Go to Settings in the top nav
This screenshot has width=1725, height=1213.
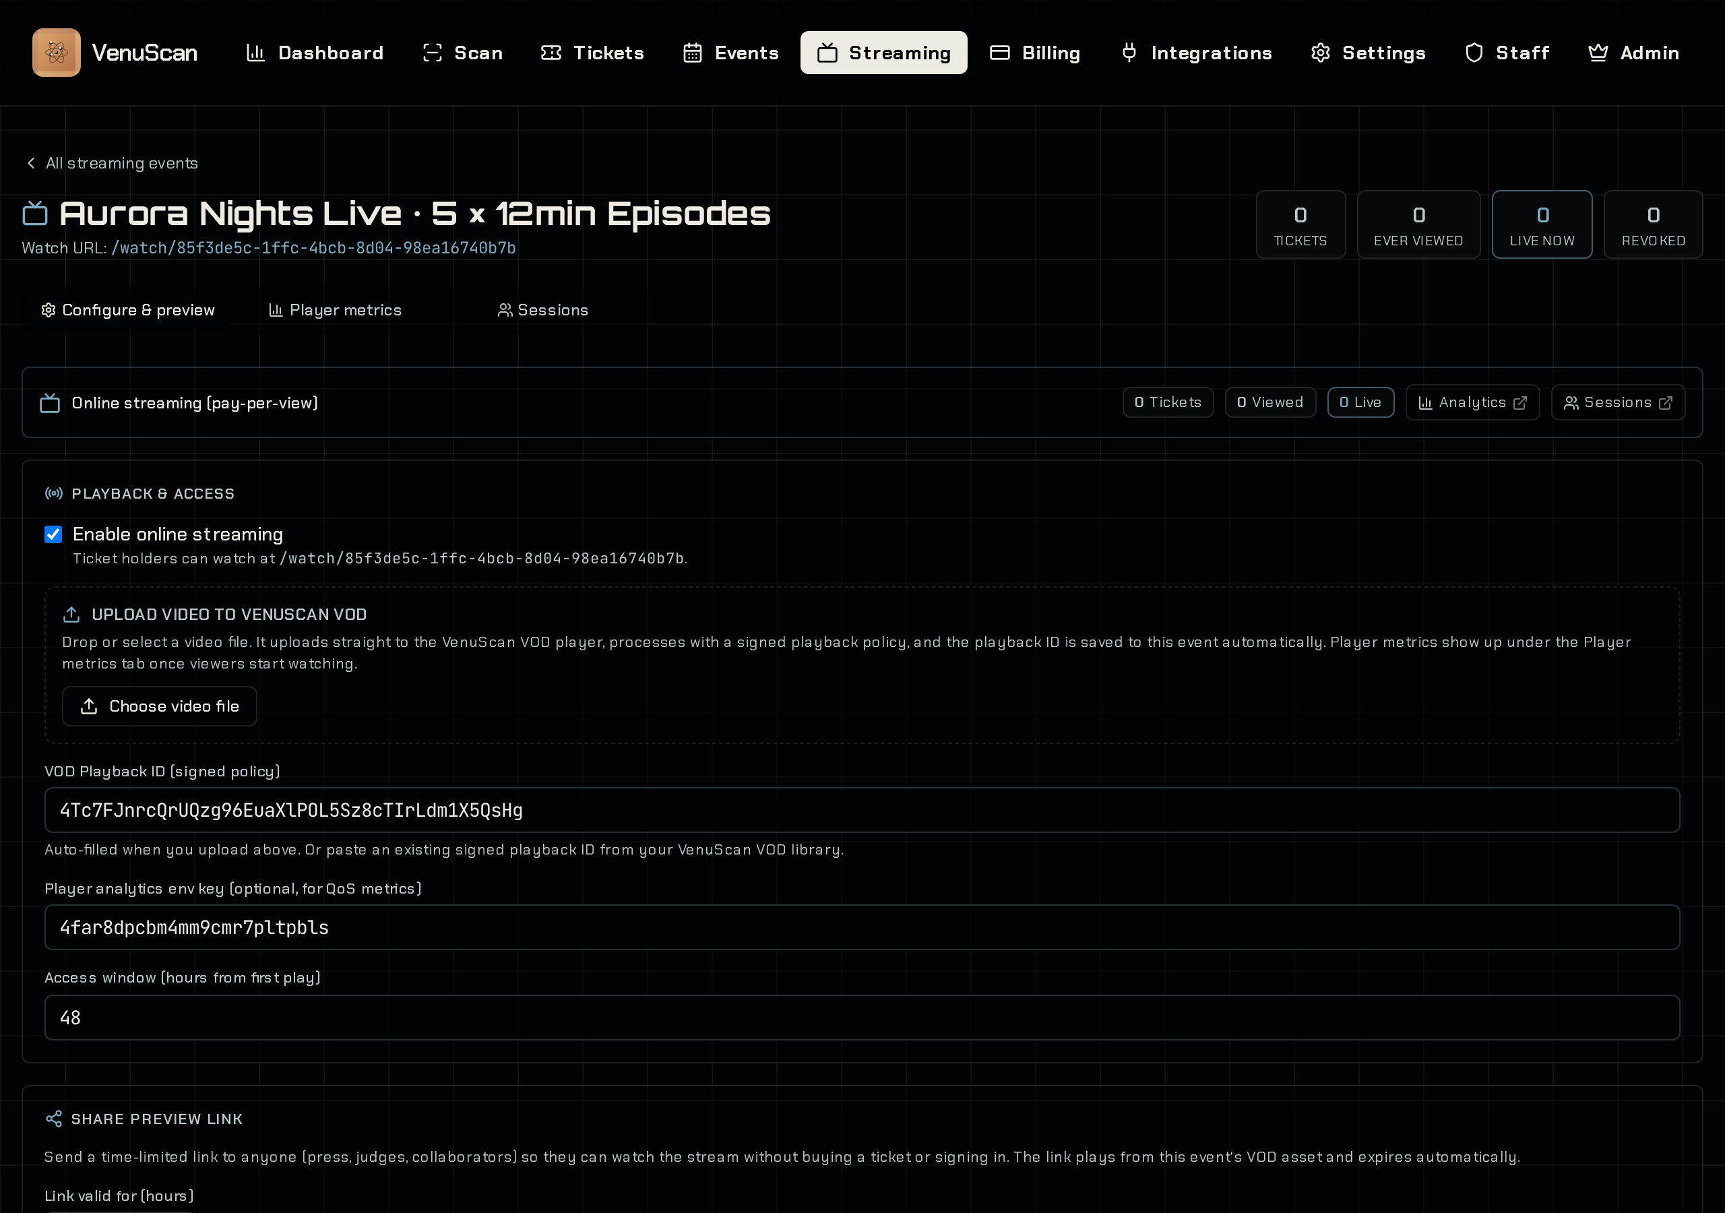[1368, 53]
